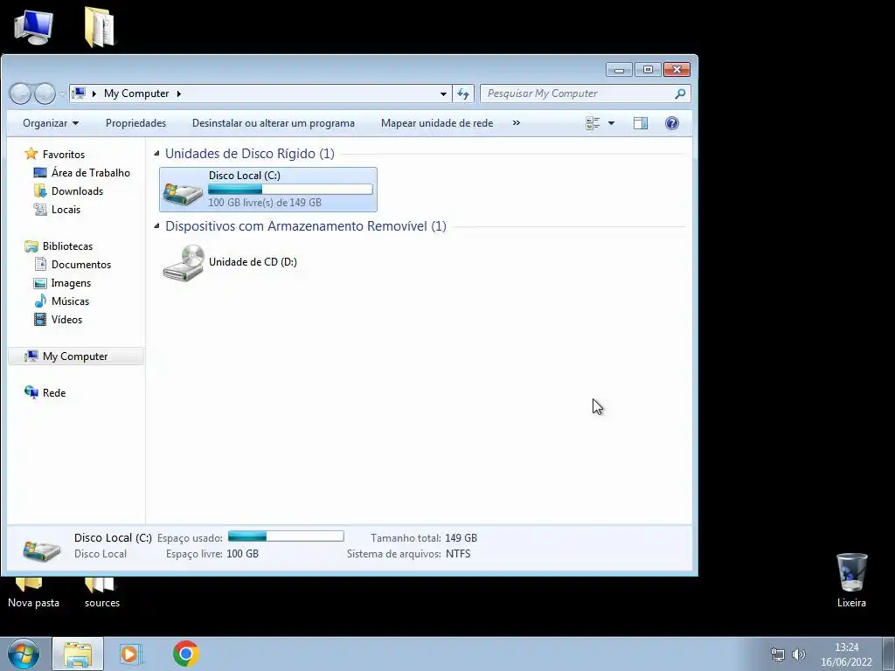Select the open folder desktop icon at top
The width and height of the screenshot is (895, 671).
tap(100, 27)
